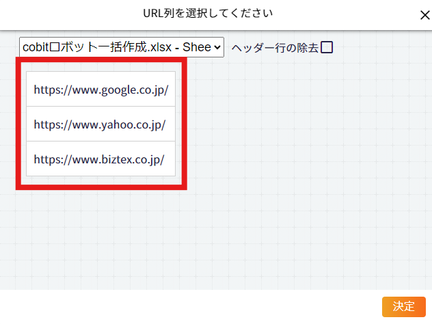Enable the ヘッダー行の除去 checkbox
This screenshot has width=432, height=324.
327,47
